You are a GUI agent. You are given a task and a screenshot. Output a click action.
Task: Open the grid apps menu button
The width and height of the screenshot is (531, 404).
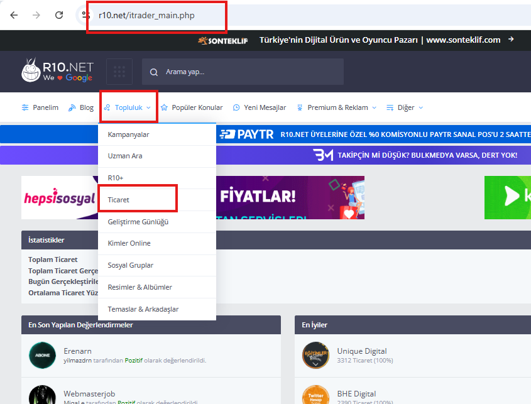119,72
